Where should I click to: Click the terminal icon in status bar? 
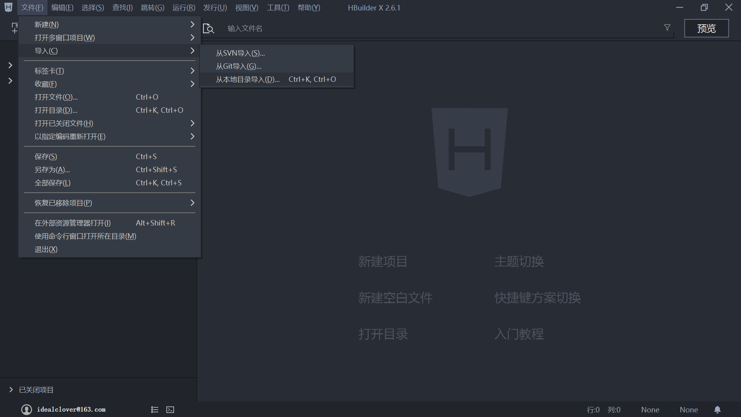(170, 410)
